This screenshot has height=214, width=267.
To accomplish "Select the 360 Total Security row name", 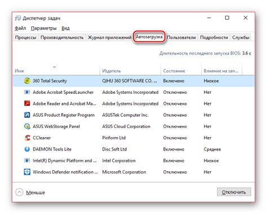I will [50, 81].
